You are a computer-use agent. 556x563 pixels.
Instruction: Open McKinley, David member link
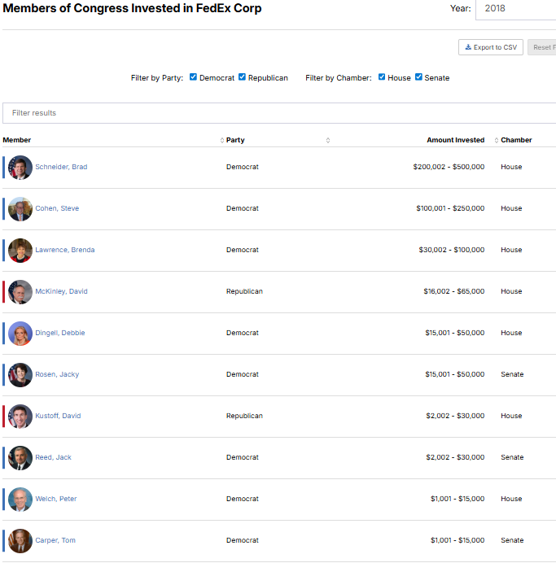point(61,291)
